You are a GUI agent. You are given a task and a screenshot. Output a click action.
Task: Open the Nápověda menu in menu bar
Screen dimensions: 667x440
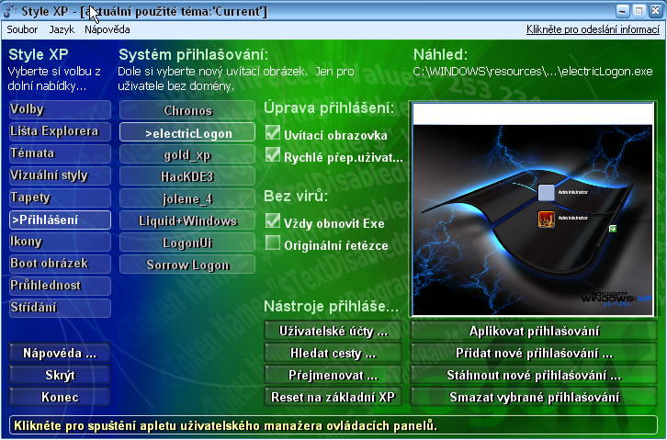[x=107, y=29]
